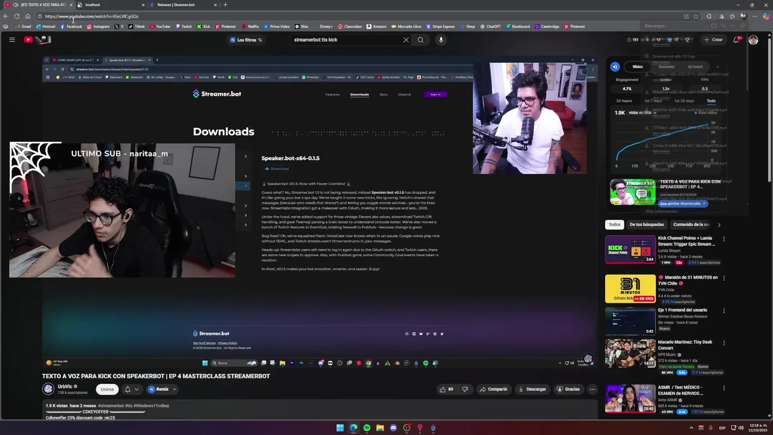
Task: Open options for Maratón de 31 MINUTOS
Action: (723, 278)
